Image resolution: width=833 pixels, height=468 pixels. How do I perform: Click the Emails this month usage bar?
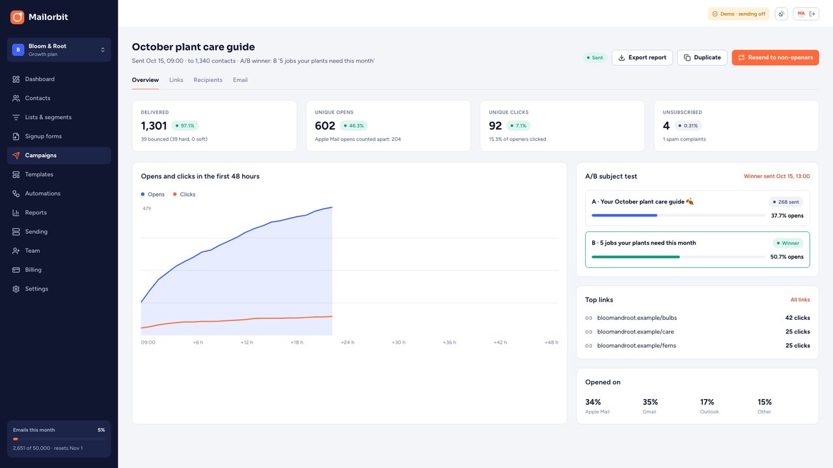[59, 439]
